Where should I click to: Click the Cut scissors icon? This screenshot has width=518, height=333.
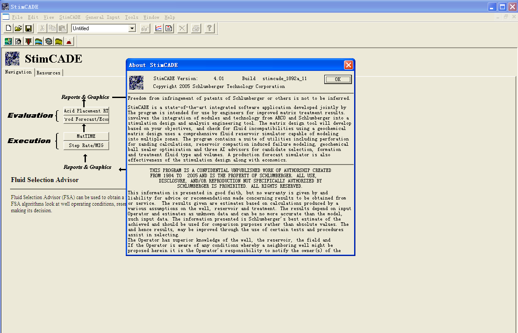coord(42,28)
